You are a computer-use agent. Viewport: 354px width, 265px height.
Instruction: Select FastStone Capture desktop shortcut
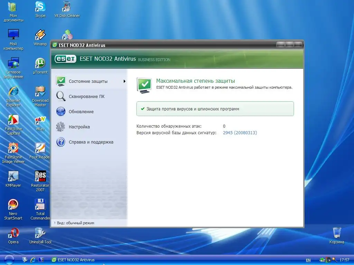[13, 125]
